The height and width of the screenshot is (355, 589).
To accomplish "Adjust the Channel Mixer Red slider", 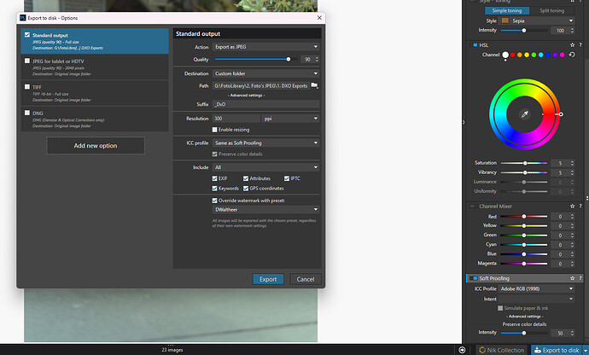I will tap(523, 217).
